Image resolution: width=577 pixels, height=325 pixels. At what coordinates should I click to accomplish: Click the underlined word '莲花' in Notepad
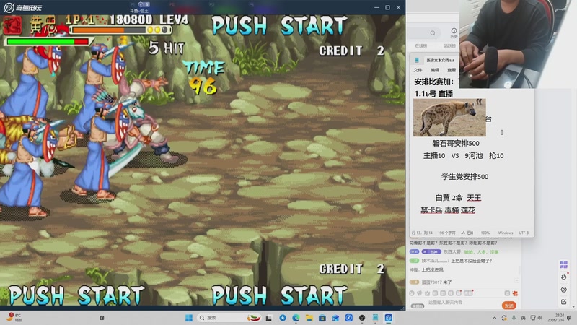point(468,210)
